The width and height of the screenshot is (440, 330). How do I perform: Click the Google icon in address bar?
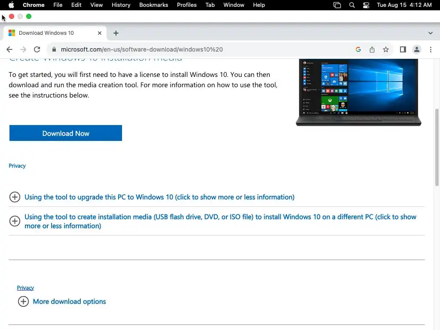click(x=358, y=49)
